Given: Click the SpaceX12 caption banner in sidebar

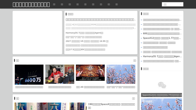Looking at the screenshot, I should coord(161,95).
